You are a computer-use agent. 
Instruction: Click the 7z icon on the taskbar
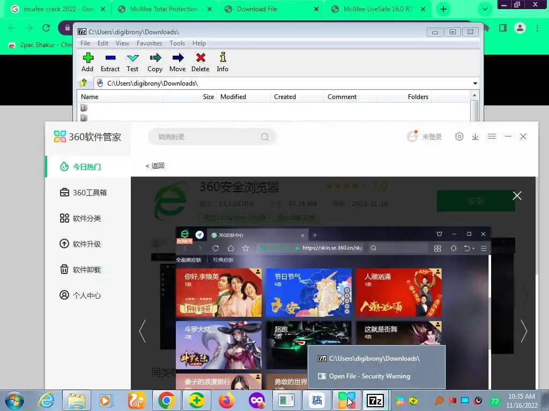(375, 400)
